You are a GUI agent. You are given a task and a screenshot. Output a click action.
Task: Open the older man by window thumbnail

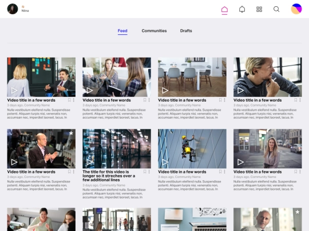[x=268, y=220]
